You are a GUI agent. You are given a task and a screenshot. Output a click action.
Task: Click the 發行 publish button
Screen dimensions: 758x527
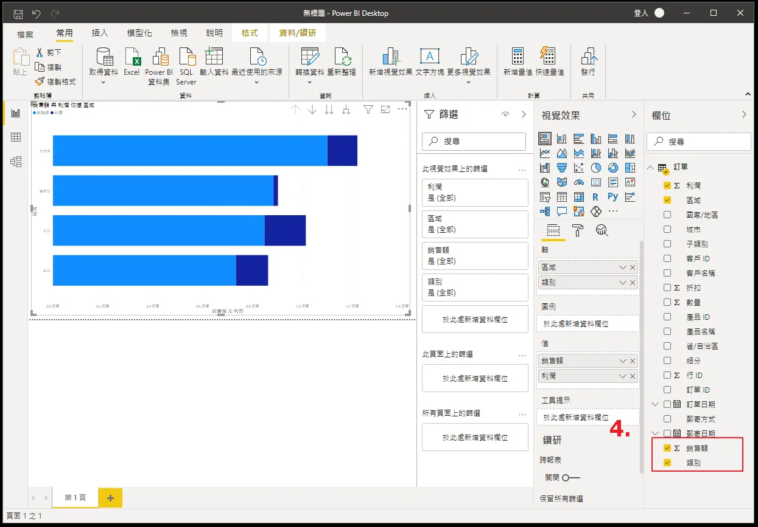click(x=588, y=61)
